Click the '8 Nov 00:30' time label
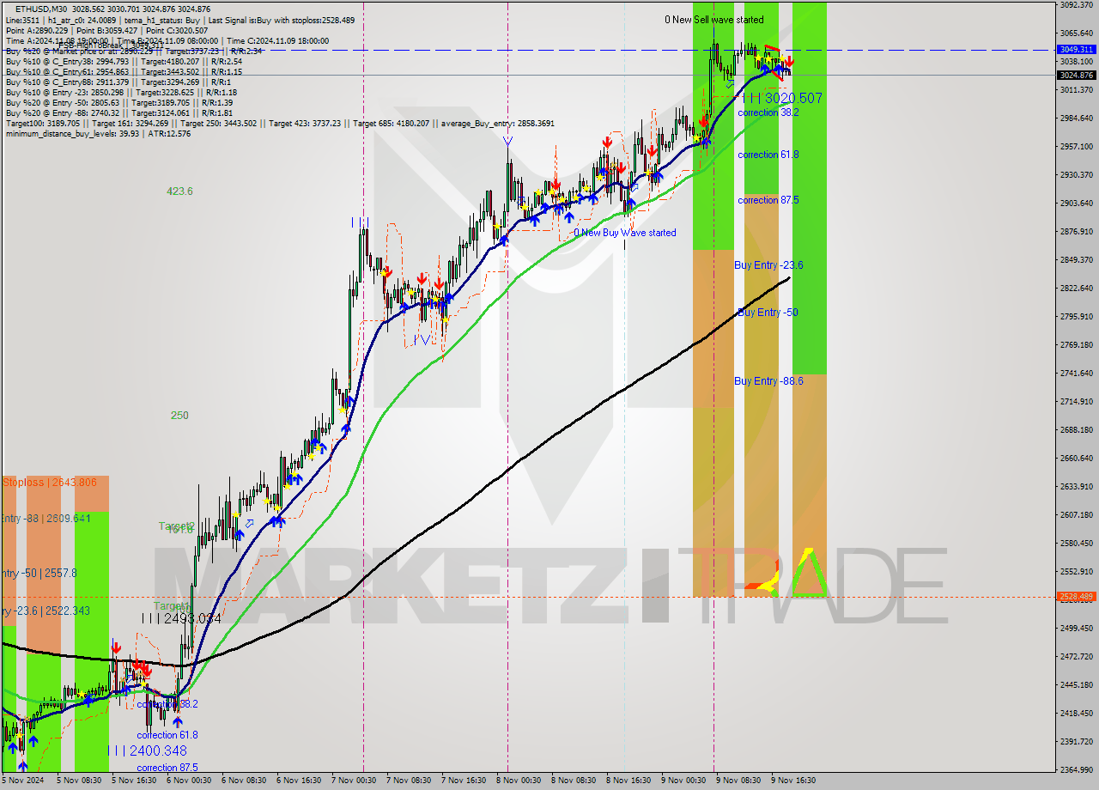1099x790 pixels. [519, 781]
